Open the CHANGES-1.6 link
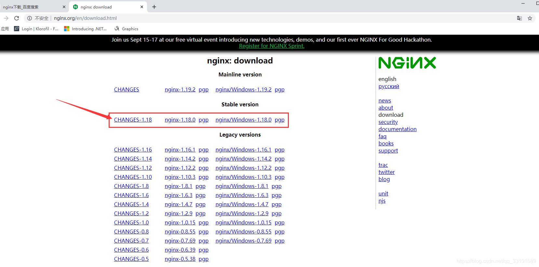This screenshot has width=539, height=267. (131, 195)
